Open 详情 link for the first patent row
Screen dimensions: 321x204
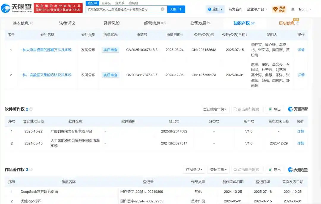(300, 50)
